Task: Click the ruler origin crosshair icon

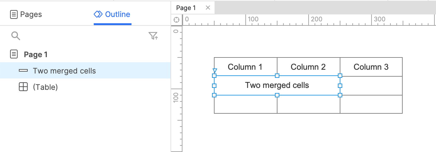Action: pyautogui.click(x=176, y=20)
